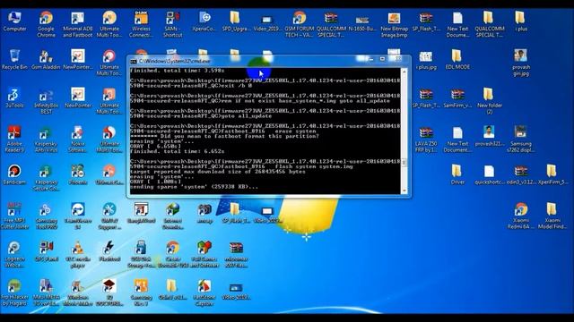
Task: Launch the amcap camera shortcut
Action: [204, 213]
